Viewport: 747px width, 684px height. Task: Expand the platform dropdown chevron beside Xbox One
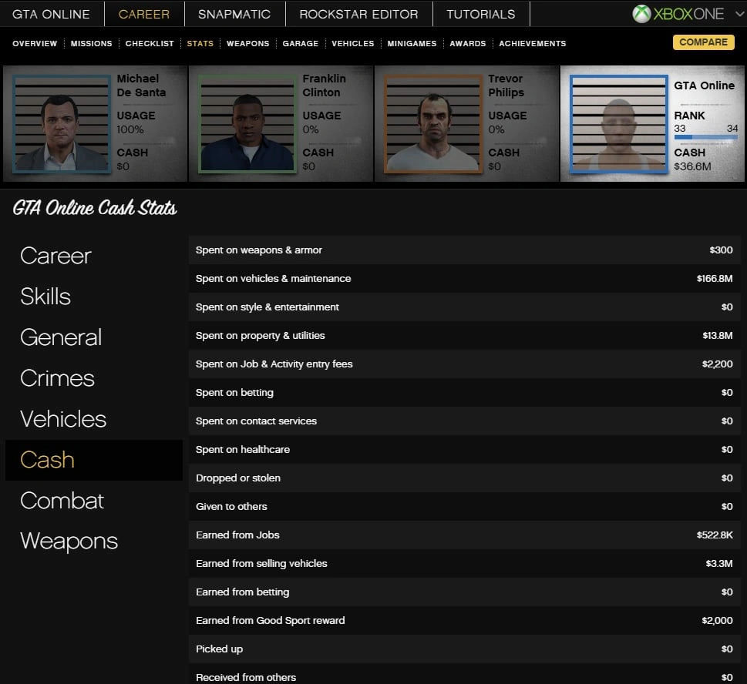pos(739,14)
